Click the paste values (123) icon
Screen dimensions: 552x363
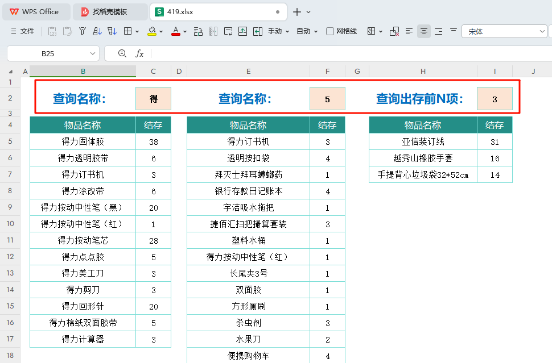(x=52, y=31)
